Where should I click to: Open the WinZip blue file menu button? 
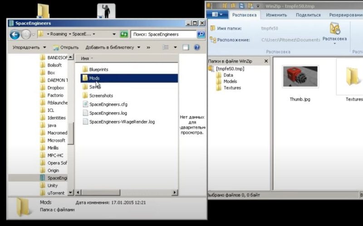tap(216, 15)
